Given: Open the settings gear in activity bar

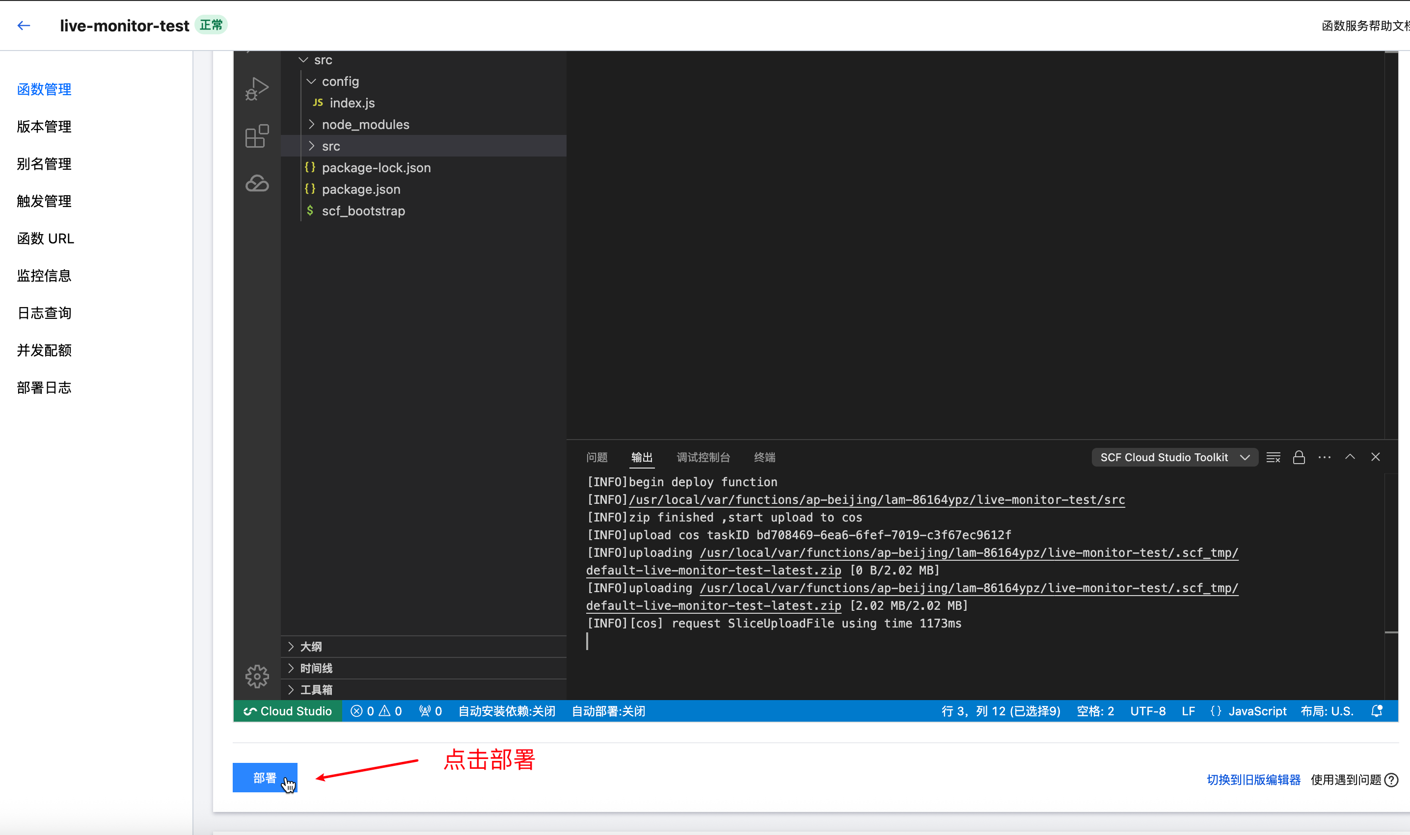Looking at the screenshot, I should pyautogui.click(x=257, y=676).
